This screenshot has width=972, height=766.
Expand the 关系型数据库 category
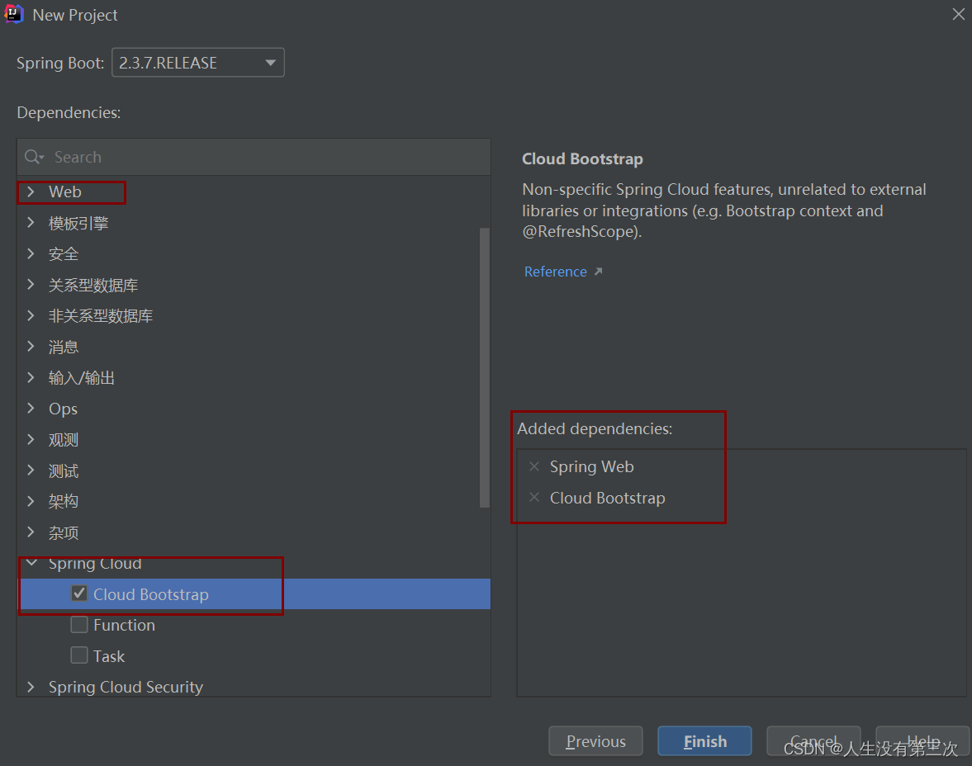31,285
